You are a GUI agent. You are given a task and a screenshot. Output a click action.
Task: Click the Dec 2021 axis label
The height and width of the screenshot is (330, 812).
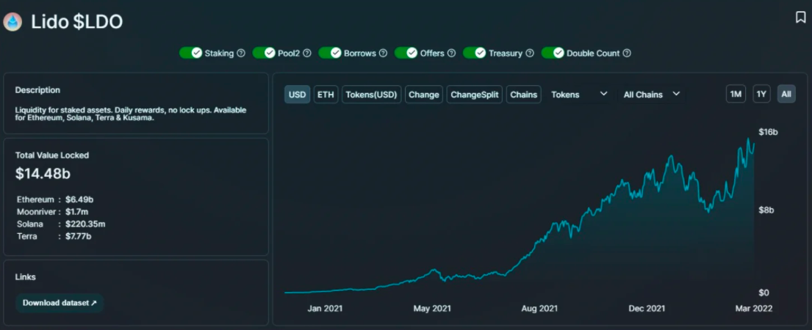pos(646,309)
